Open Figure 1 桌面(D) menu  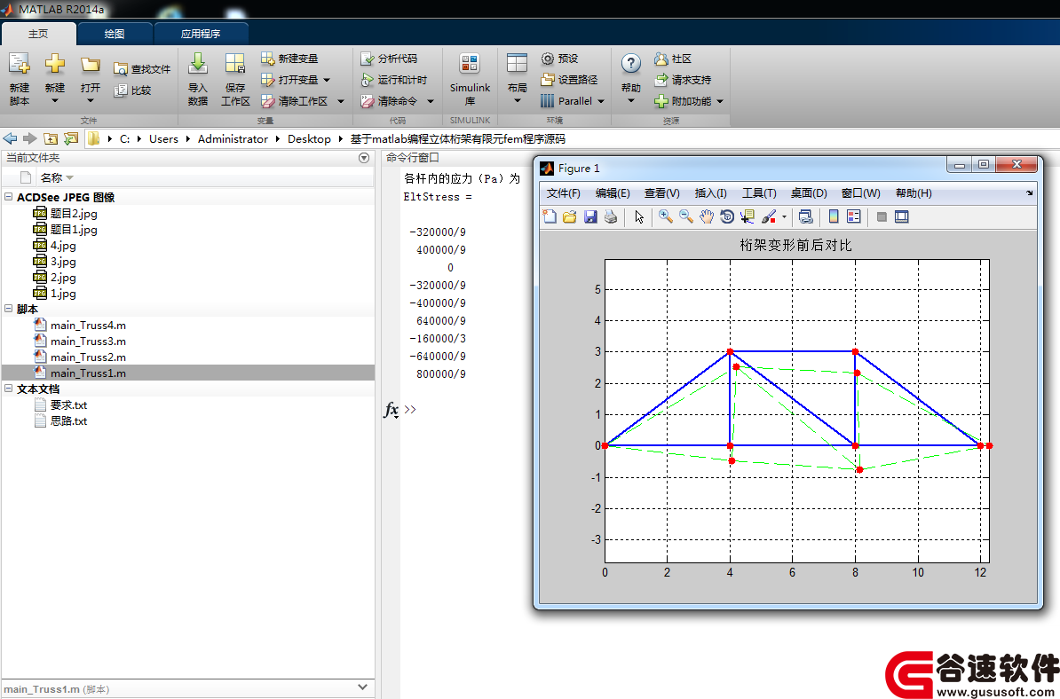point(809,193)
